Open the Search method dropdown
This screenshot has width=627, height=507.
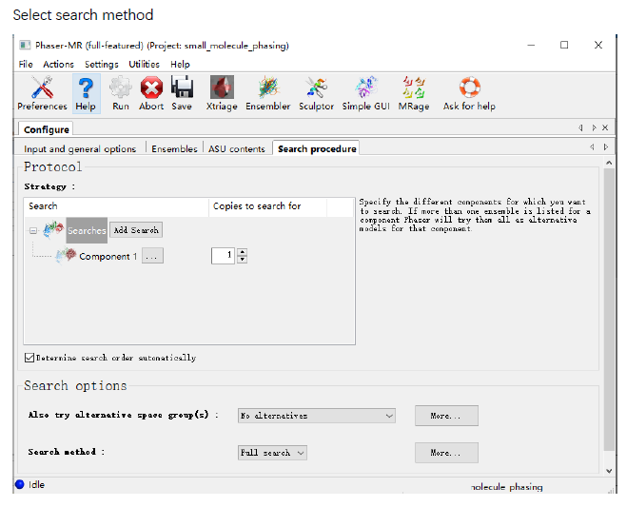(x=272, y=453)
